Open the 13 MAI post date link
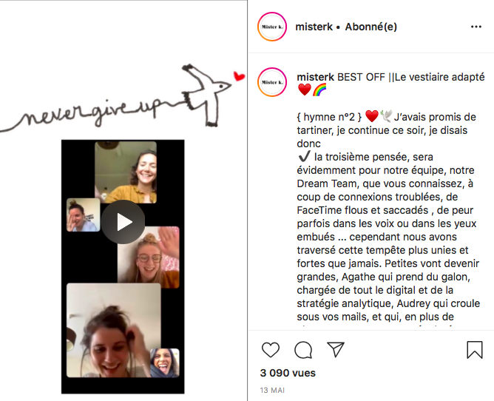494x401 pixels. [x=272, y=391]
